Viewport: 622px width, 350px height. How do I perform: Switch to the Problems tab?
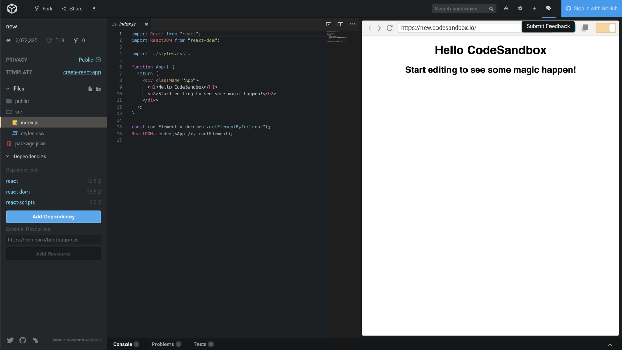click(x=163, y=344)
